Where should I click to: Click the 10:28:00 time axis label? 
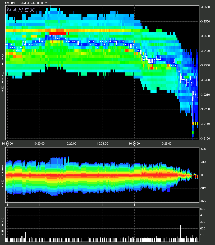166,144
